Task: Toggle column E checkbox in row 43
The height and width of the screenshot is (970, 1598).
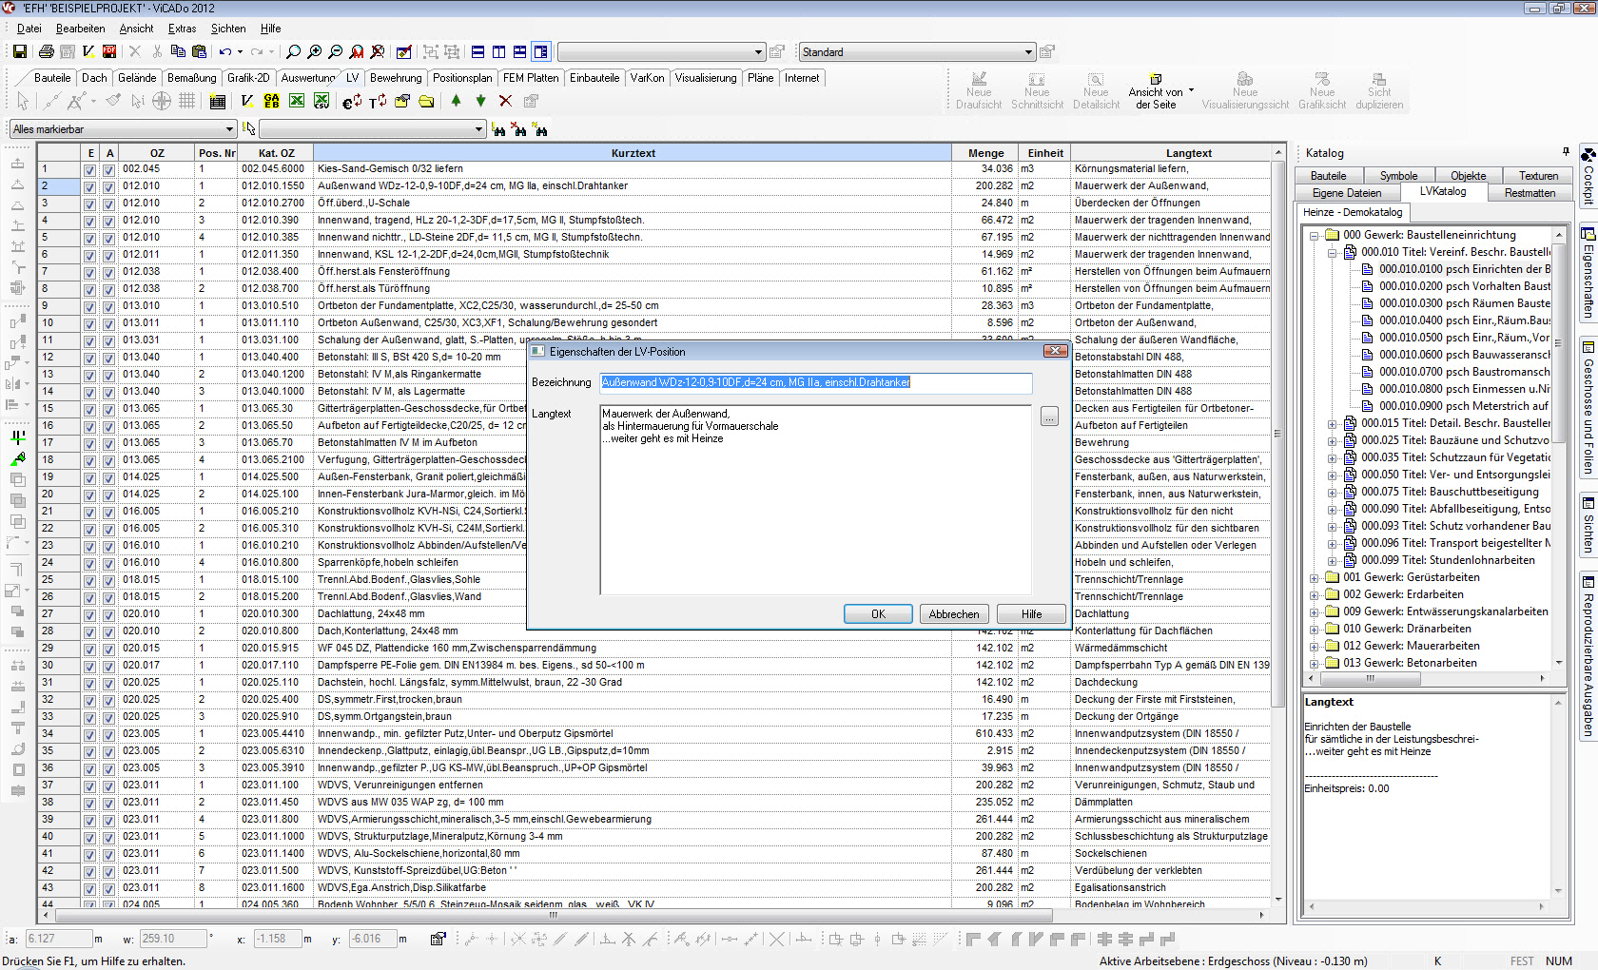Action: (x=89, y=888)
